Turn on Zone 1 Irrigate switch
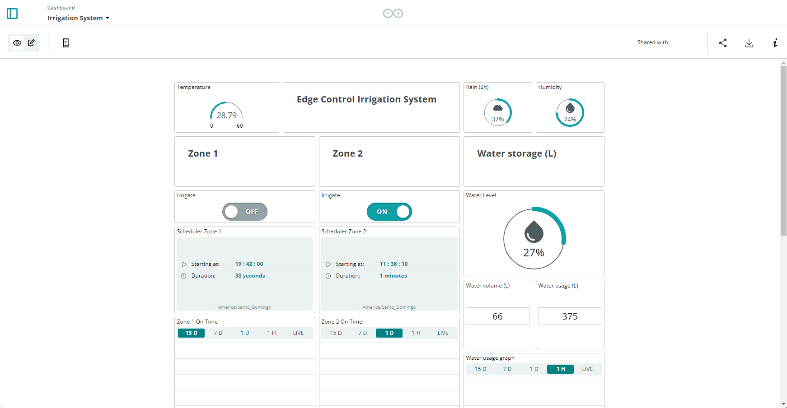 click(x=245, y=212)
